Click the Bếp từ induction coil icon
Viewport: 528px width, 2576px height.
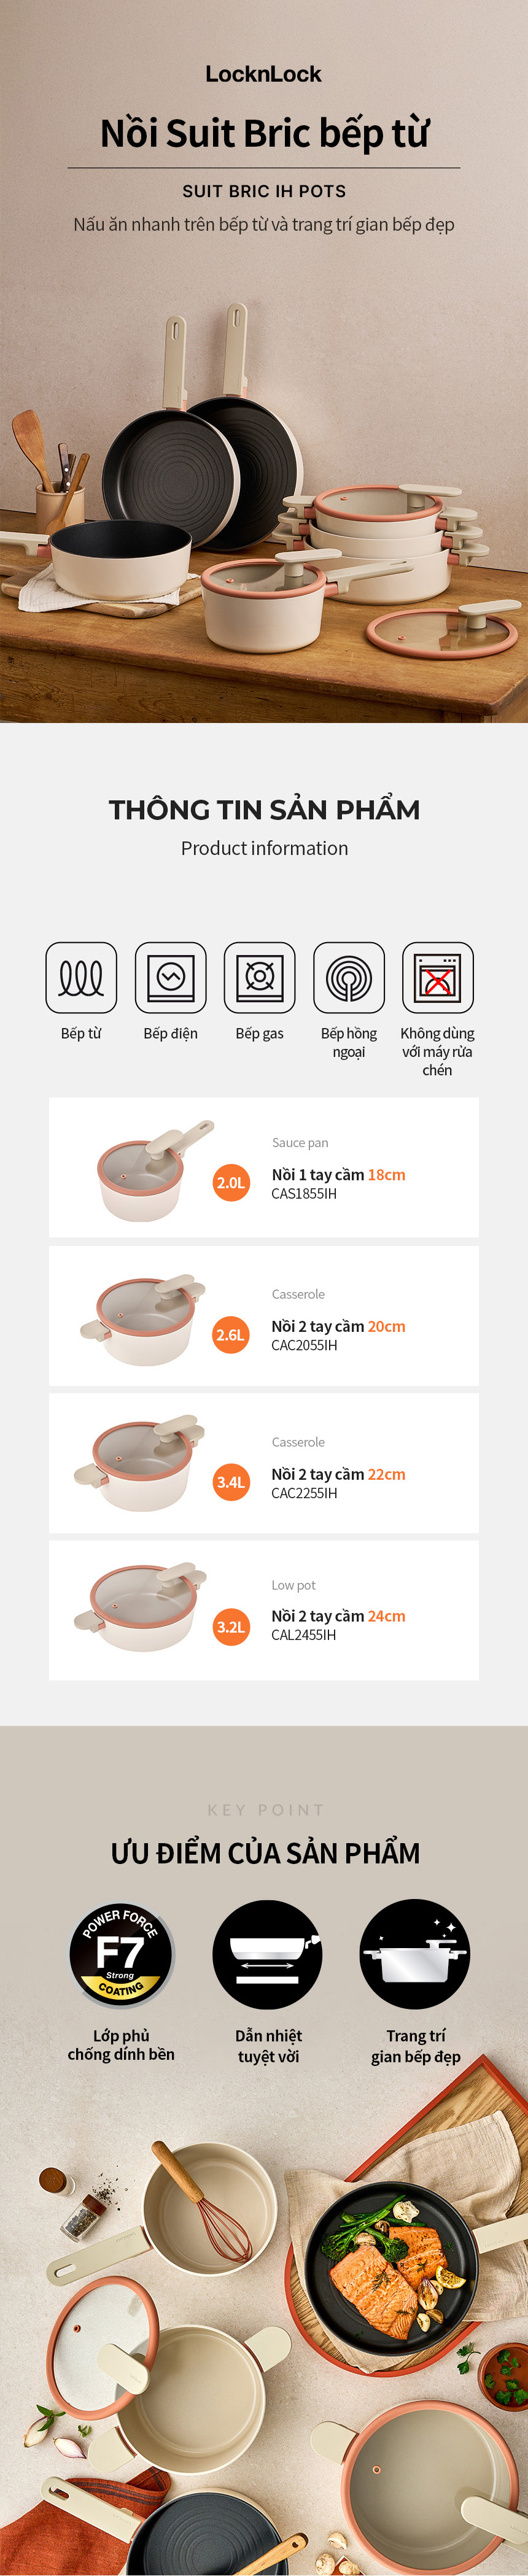click(x=81, y=977)
